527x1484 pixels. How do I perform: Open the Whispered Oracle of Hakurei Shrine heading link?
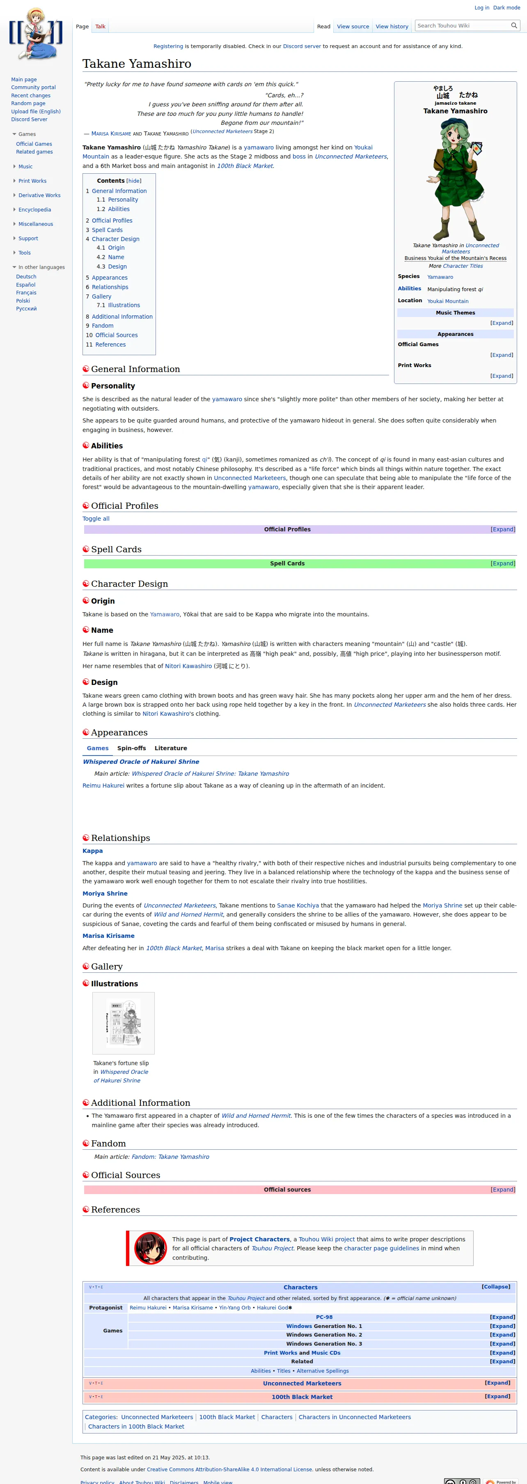point(141,762)
